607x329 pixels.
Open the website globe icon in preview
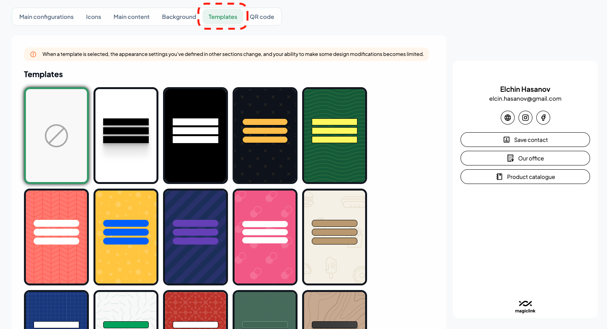[508, 118]
